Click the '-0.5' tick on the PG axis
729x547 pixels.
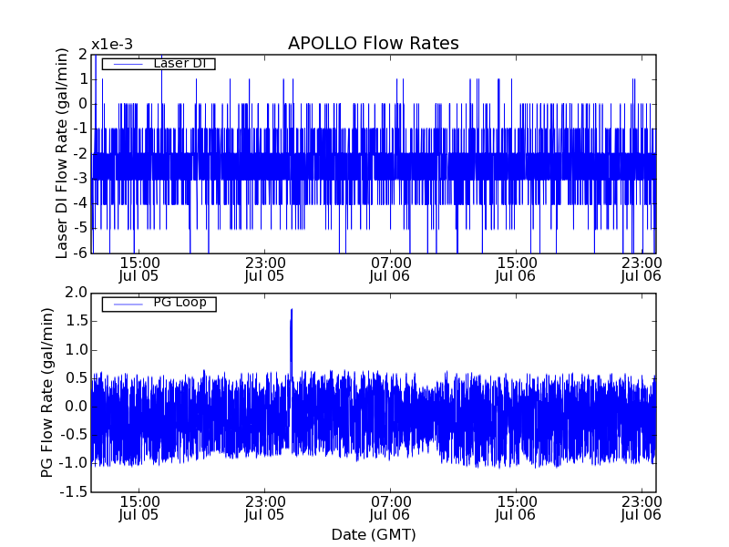pos(74,435)
